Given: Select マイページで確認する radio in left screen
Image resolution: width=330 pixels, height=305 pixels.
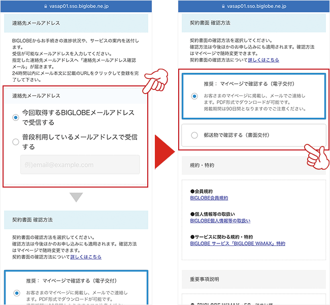Looking at the screenshot, I should 17,293.
